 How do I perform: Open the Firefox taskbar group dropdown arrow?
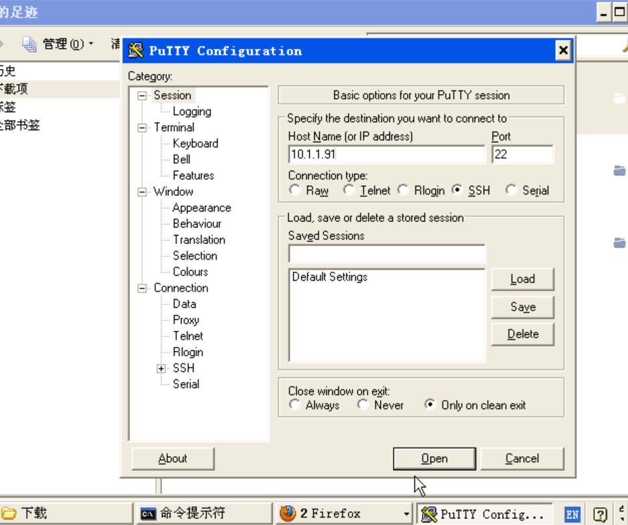[x=406, y=514]
